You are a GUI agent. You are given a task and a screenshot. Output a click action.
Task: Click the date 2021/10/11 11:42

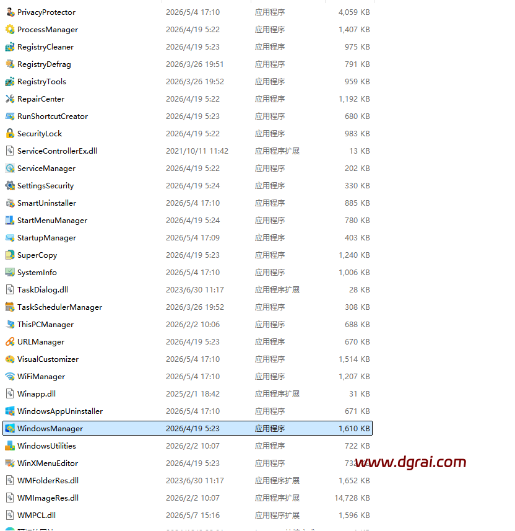tap(197, 151)
